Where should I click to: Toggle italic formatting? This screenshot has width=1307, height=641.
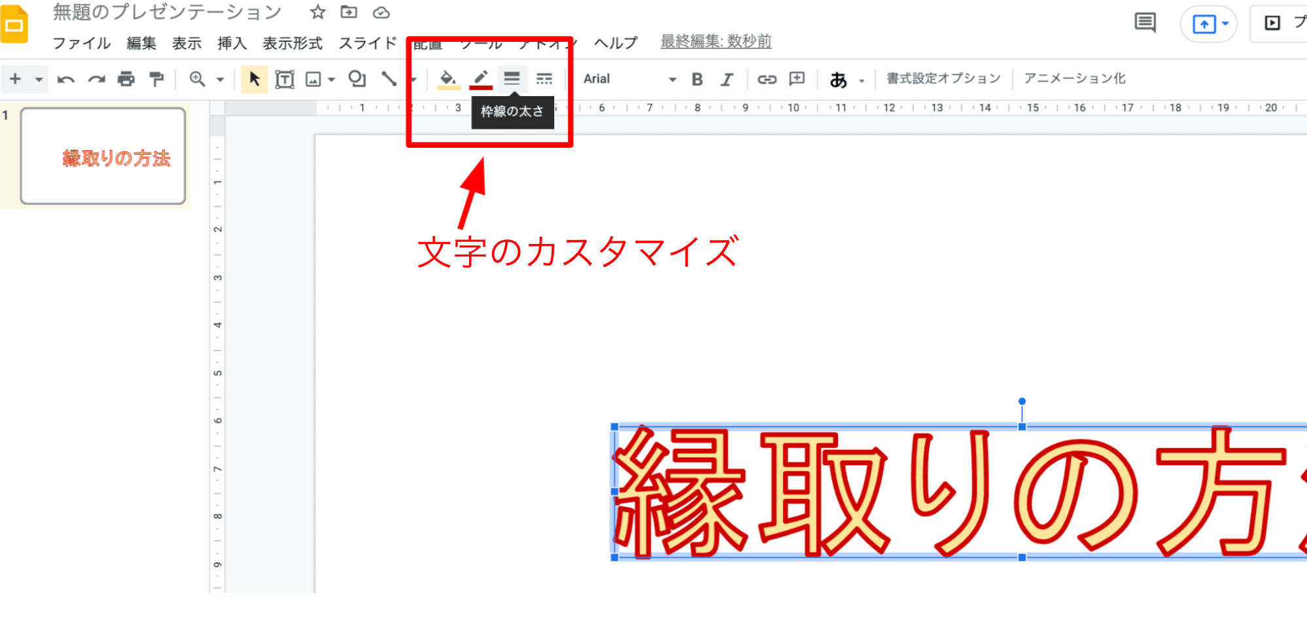(x=727, y=78)
